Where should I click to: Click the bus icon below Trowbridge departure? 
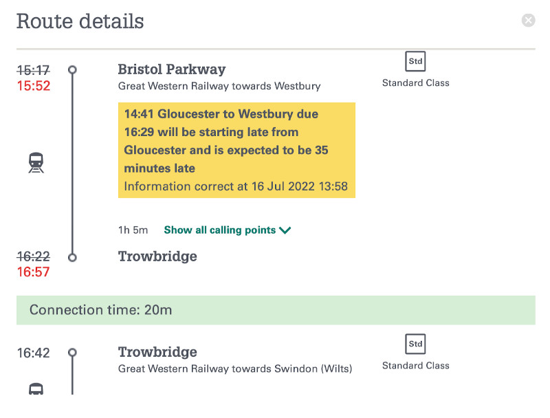36,389
